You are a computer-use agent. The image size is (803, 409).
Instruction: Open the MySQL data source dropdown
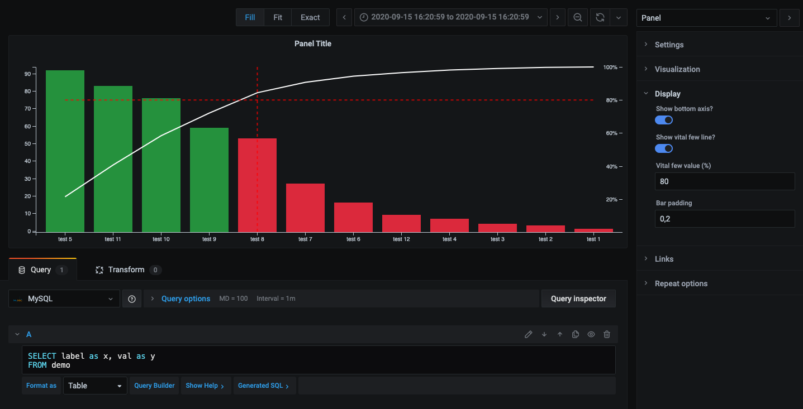tap(64, 299)
